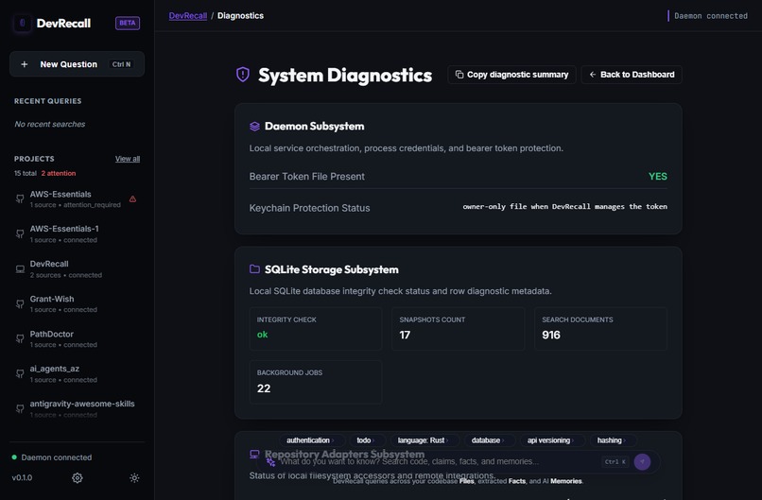
Task: Click the repo icon beside AWS-Essentials
Action: 20,198
